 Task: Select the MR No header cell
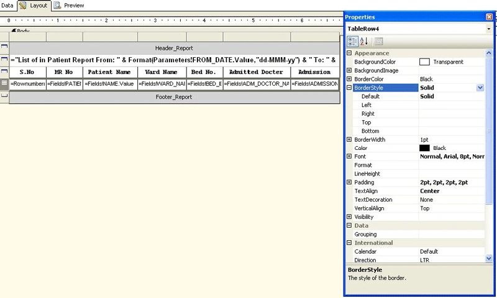pos(65,72)
